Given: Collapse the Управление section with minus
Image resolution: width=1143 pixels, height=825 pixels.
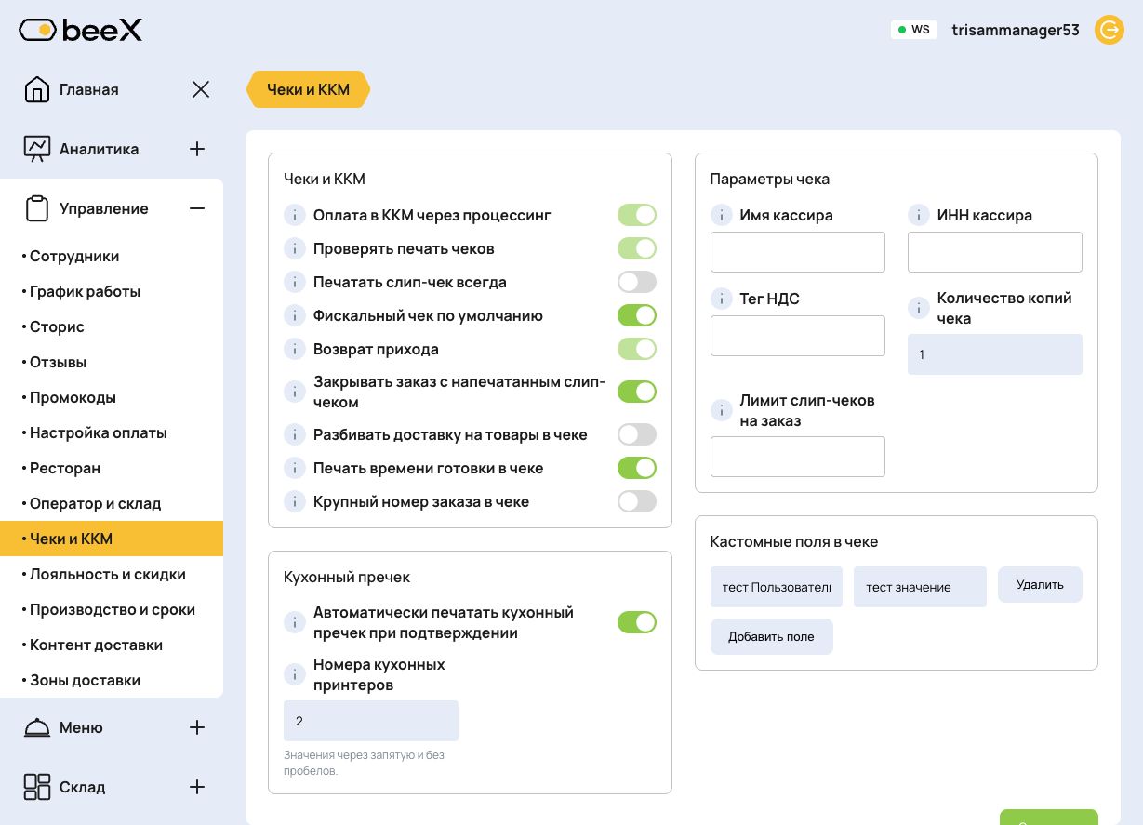Looking at the screenshot, I should [197, 208].
